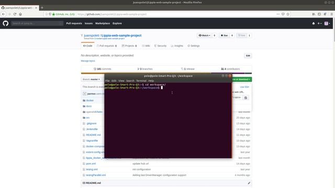Image resolution: width=335 pixels, height=188 pixels.
Task: Click update hub url commit message
Action: (x=141, y=163)
